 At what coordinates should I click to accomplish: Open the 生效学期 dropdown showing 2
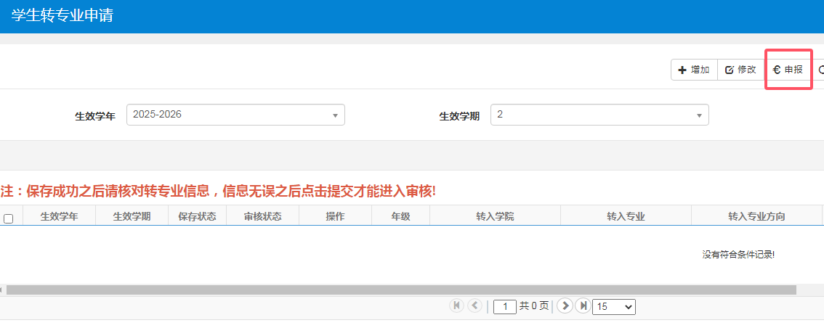coord(599,115)
